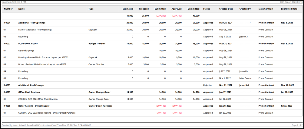This screenshot has width=304, height=129.
Task: Click Estimated value 6,000 for Doors row
Action: (130, 64)
